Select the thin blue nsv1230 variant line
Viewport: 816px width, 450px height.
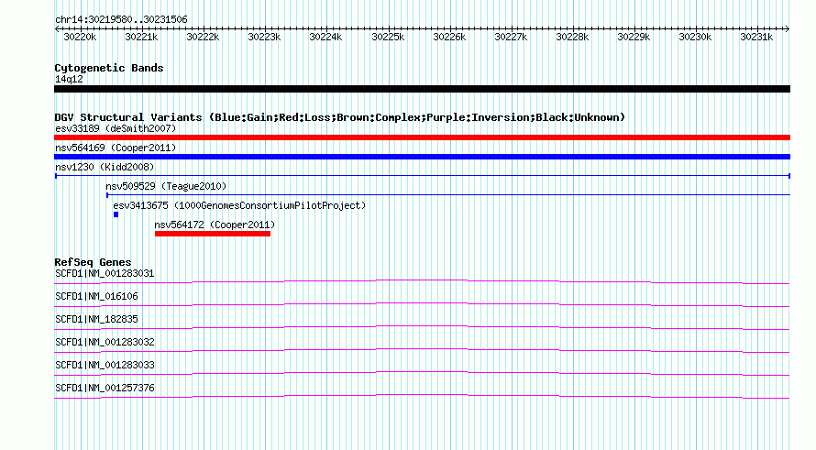coord(422,176)
